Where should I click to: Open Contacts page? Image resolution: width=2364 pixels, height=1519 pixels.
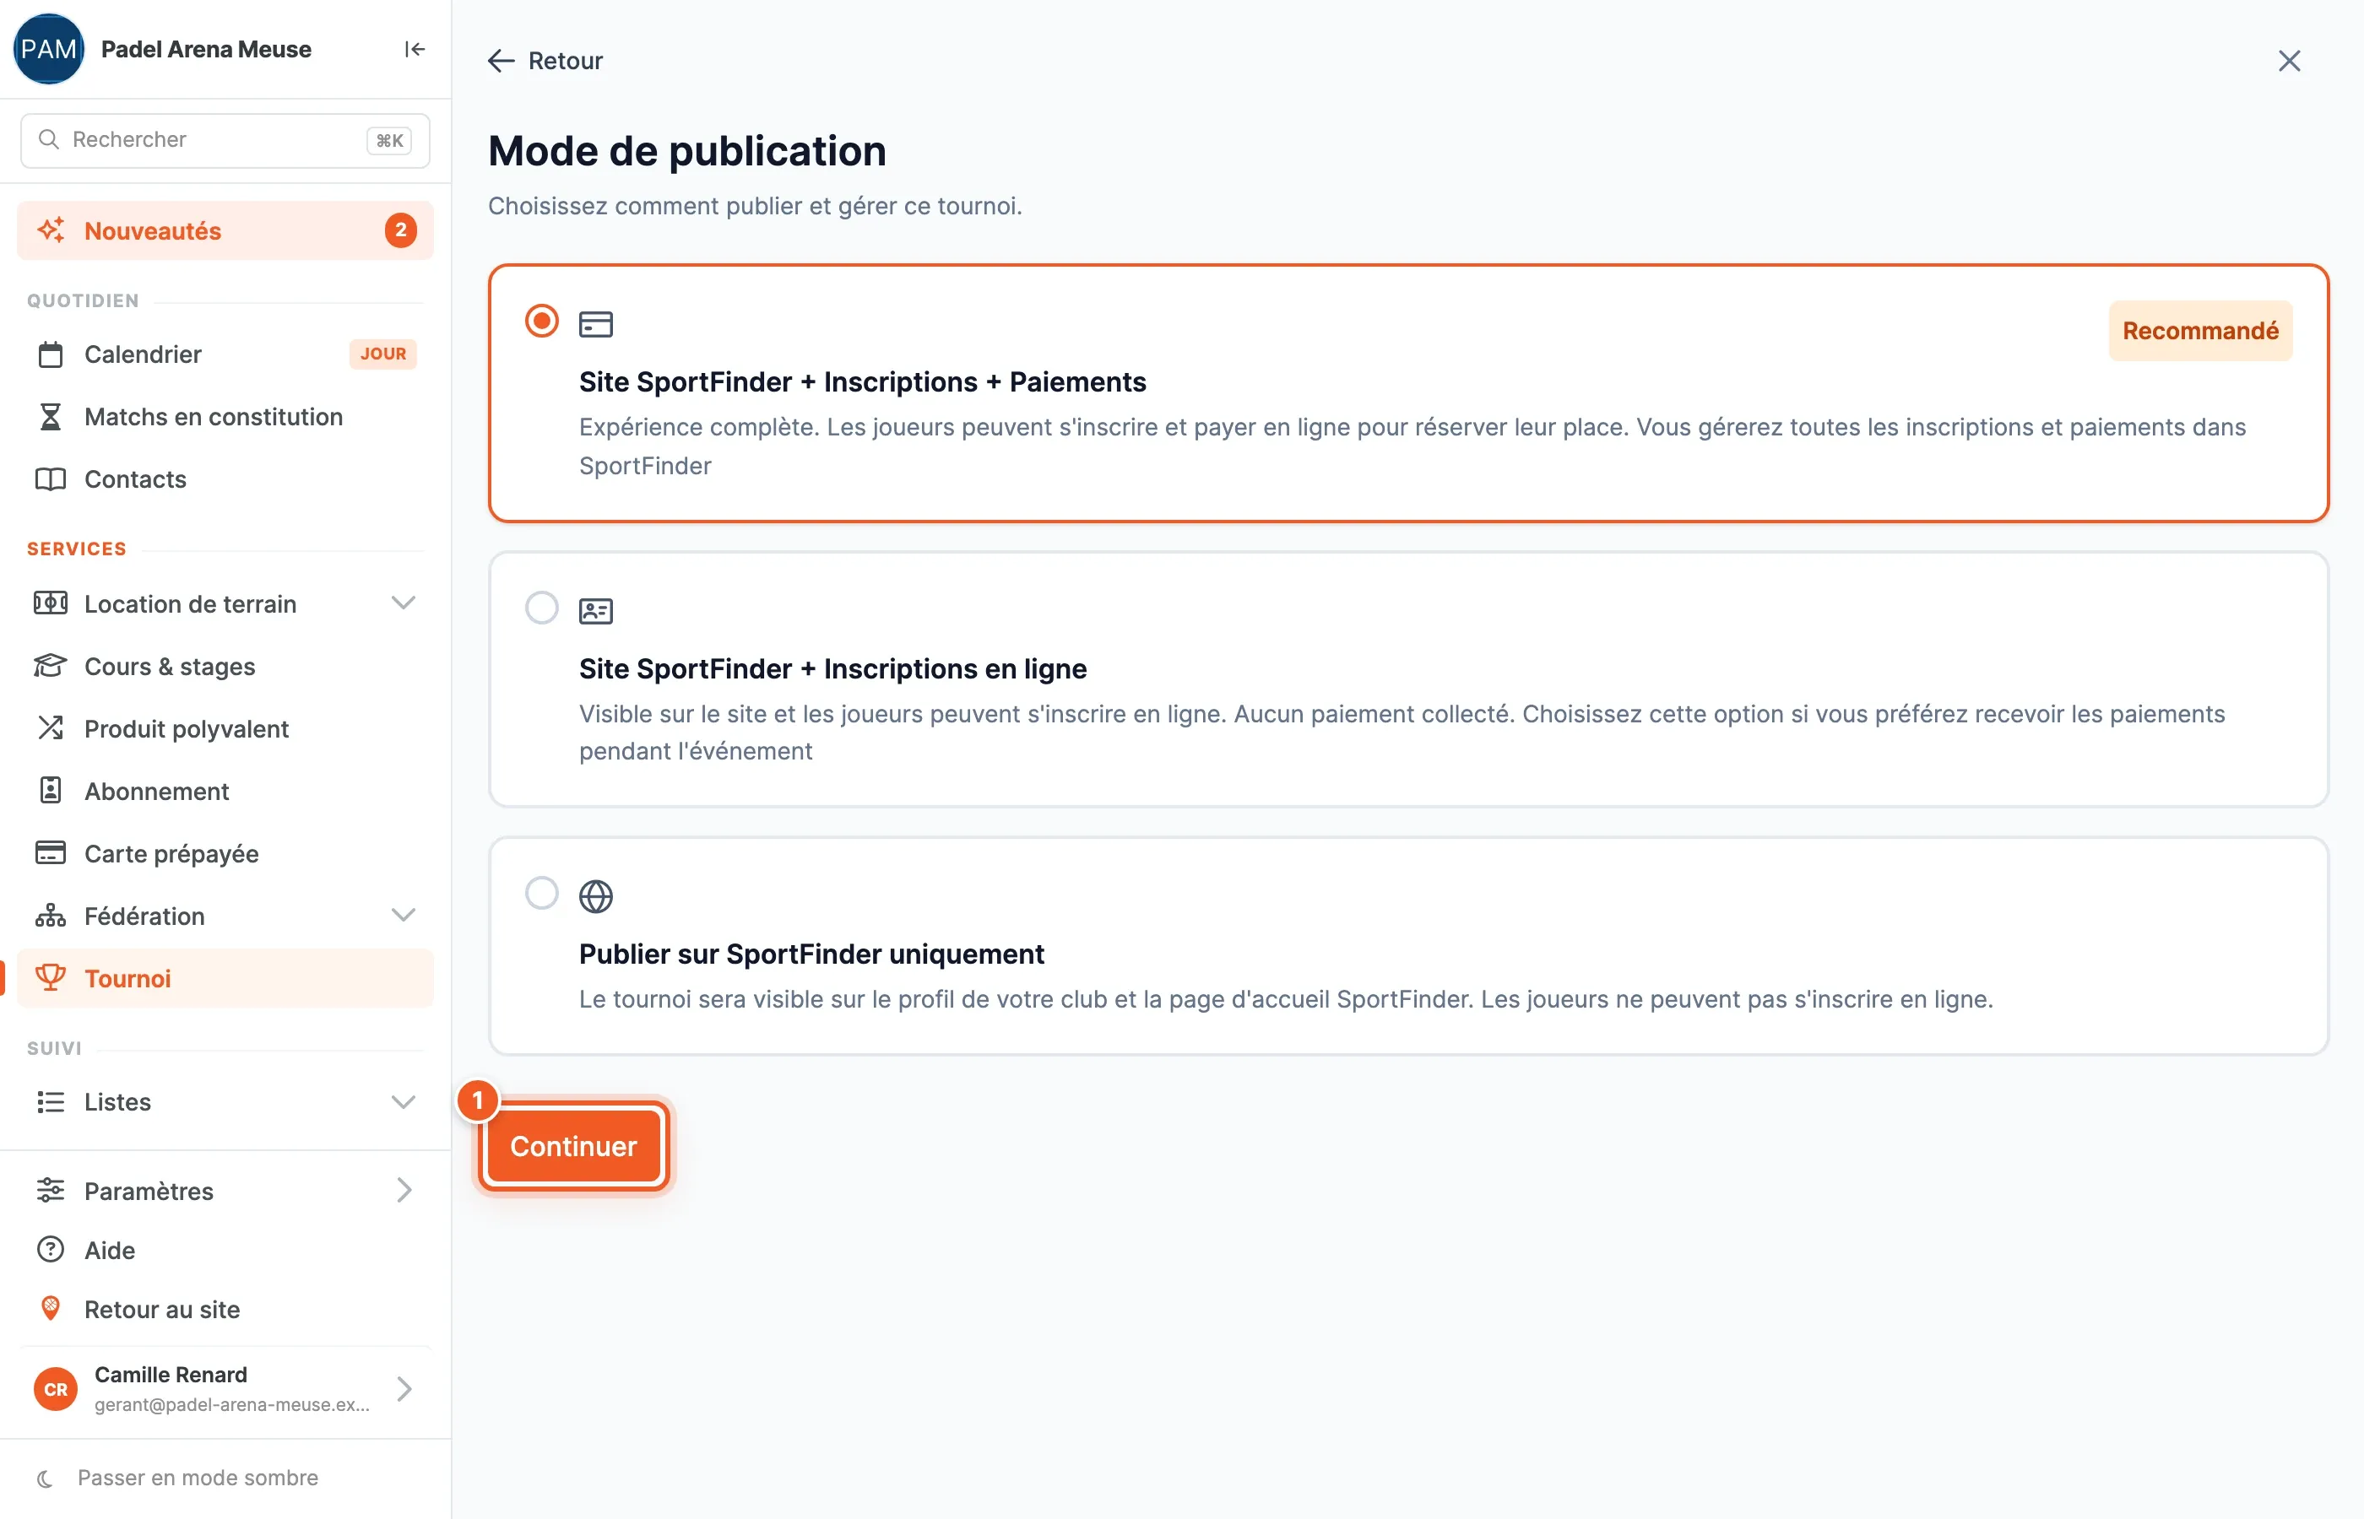click(x=225, y=479)
